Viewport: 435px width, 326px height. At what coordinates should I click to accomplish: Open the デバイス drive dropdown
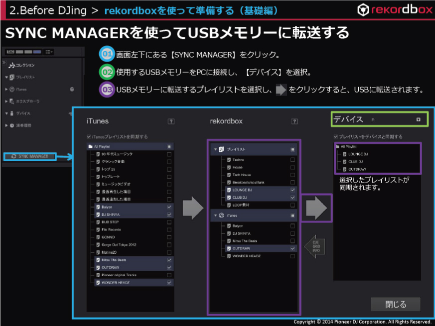coord(419,119)
